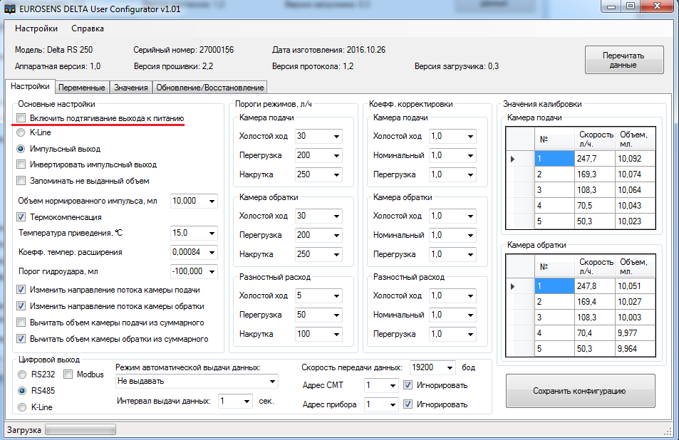Enable the Modbus checkbox
679x440 pixels.
[69, 374]
